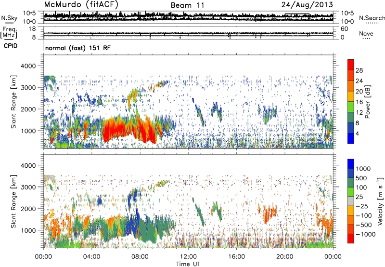Click the 'Power [dB]' colorbar label
The height and width of the screenshot is (267, 385).
tap(368, 102)
